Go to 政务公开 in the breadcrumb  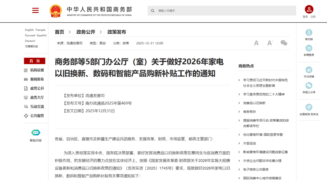(x=86, y=32)
